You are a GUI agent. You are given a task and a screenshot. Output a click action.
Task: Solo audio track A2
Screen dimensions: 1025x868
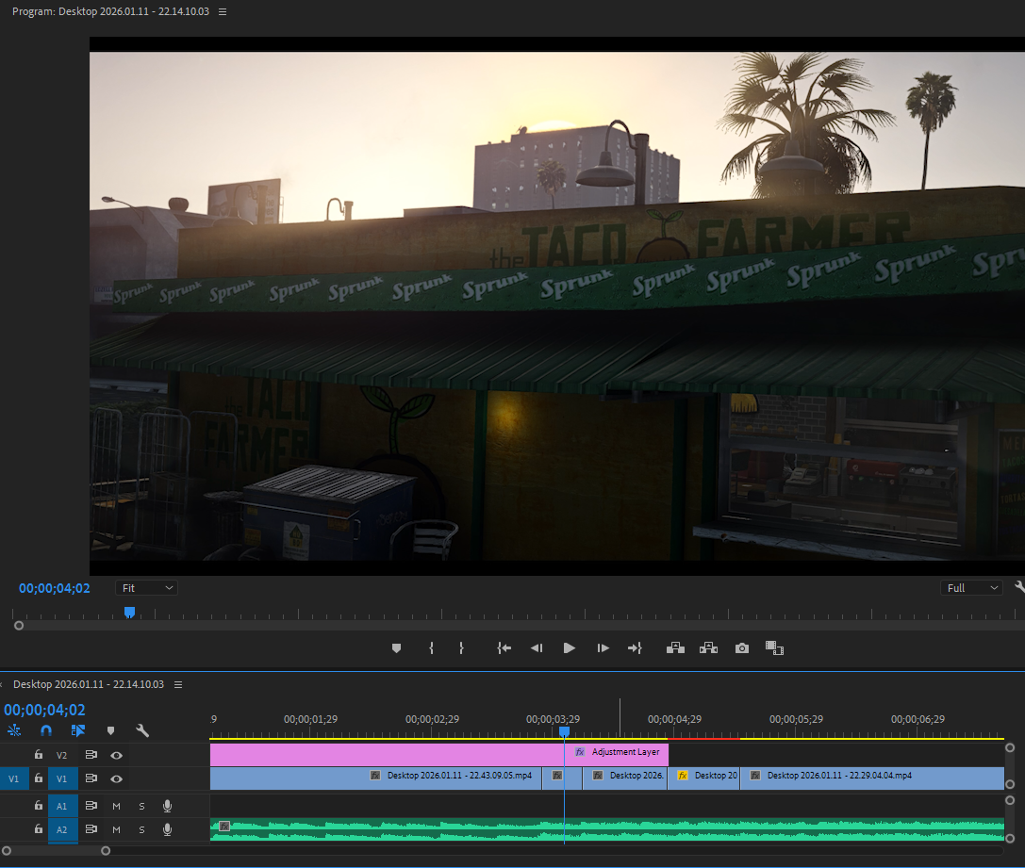pyautogui.click(x=141, y=829)
